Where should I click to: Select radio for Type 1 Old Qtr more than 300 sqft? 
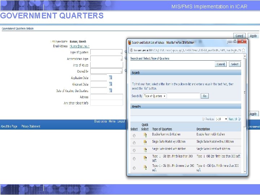(134, 168)
